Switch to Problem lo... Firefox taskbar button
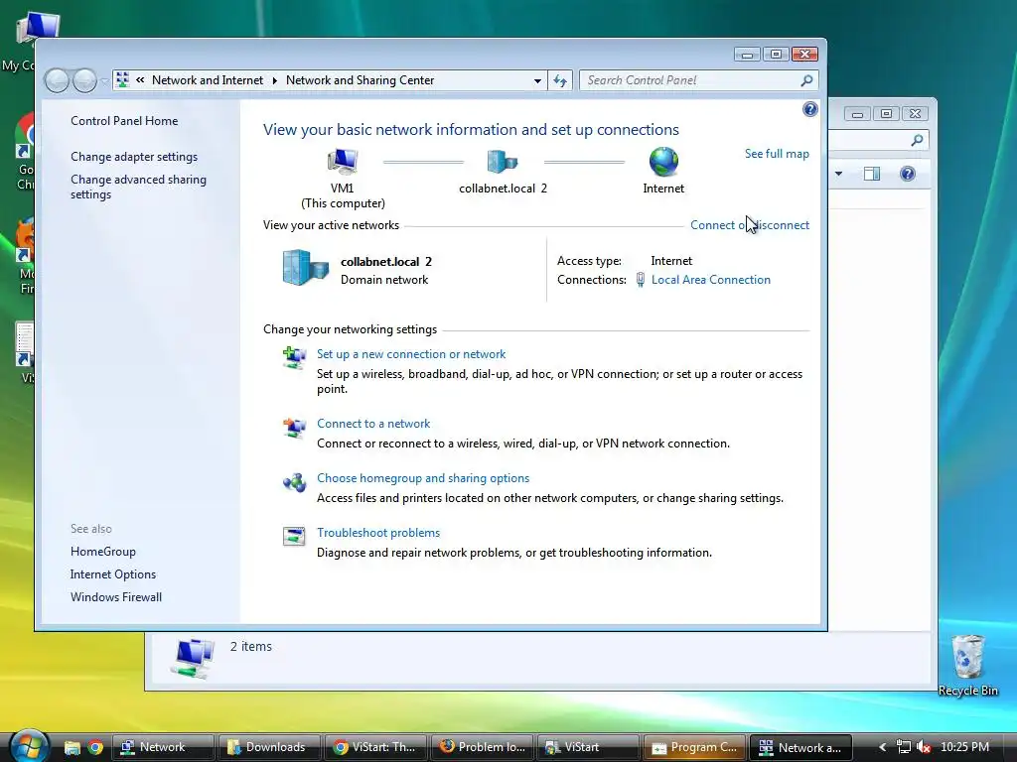The image size is (1017, 762). (482, 747)
